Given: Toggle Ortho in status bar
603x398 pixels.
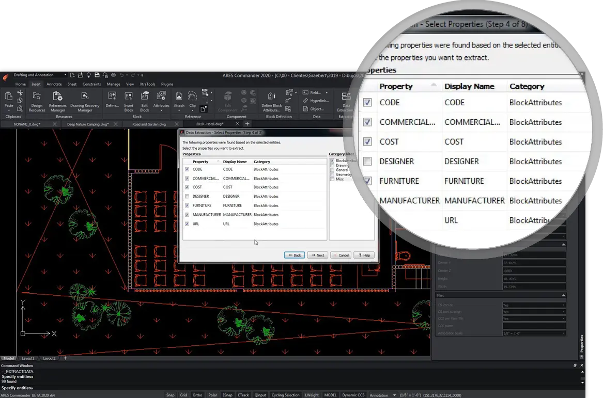Looking at the screenshot, I should pos(197,395).
